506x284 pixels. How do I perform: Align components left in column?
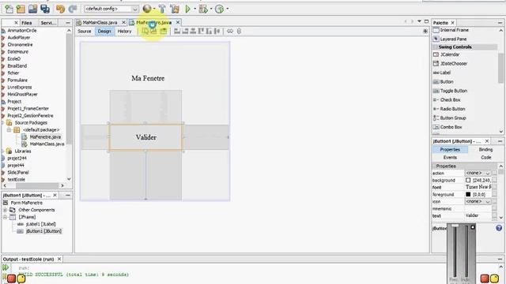[177, 32]
